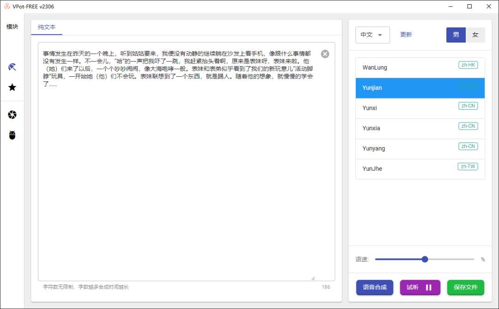Image resolution: width=499 pixels, height=309 pixels.
Task: Click the VPot app logo in title bar
Action: point(7,6)
